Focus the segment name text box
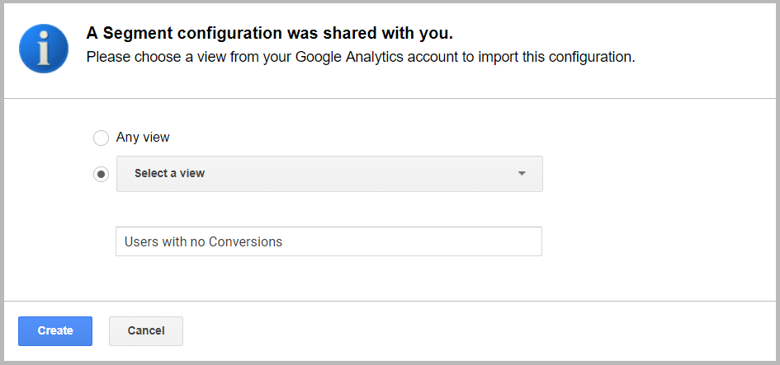This screenshot has height=365, width=780. coord(329,242)
